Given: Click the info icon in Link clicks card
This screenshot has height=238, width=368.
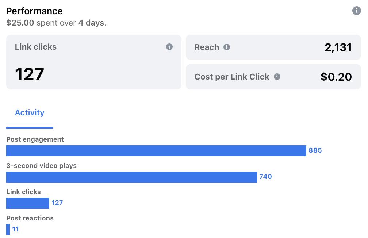Looking at the screenshot, I should 169,47.
